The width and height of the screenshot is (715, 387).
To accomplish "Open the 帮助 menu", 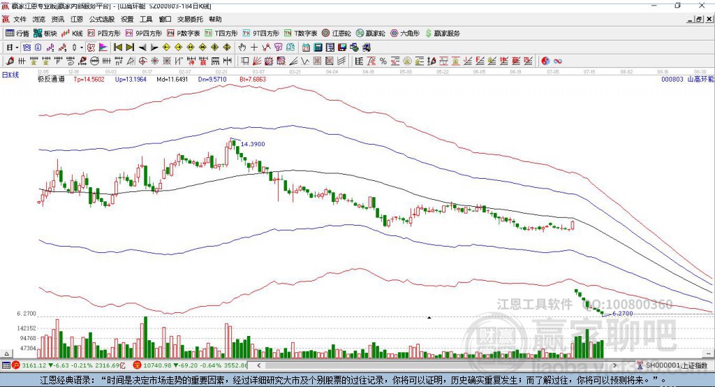I will pos(215,19).
